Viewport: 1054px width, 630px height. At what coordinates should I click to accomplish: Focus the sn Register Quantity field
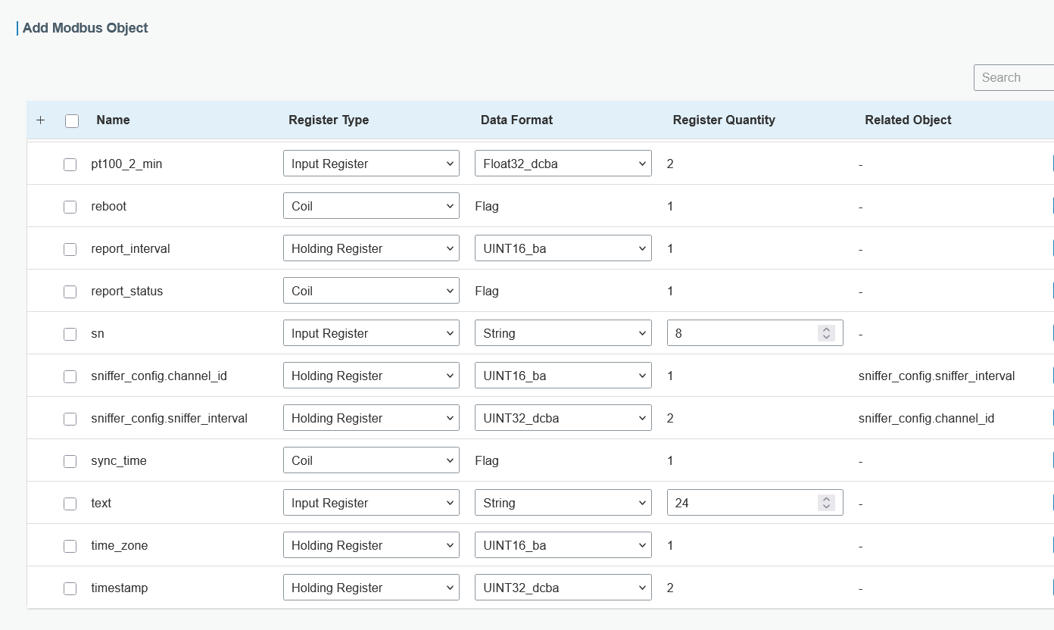click(x=755, y=333)
